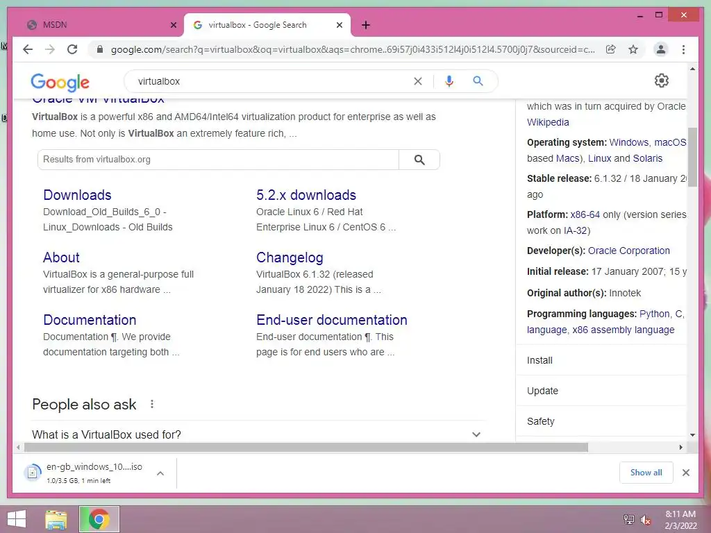Clear the virtualbox search query

(x=417, y=81)
